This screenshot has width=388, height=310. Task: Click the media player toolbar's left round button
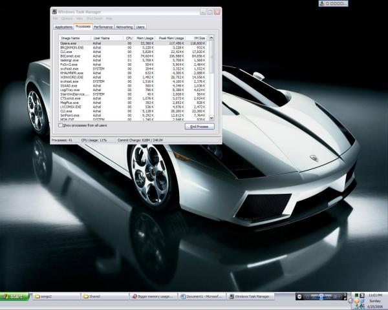[299, 296]
